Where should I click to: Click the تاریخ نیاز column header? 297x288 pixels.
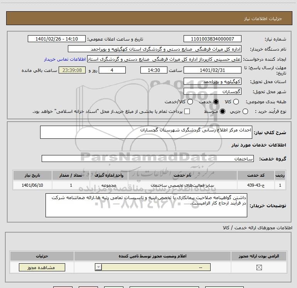click(x=32, y=175)
